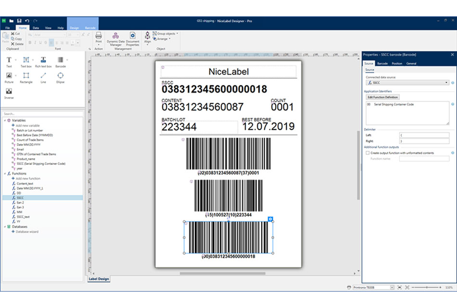Delete the selected object
This screenshot has height=307, width=457.
17,44
